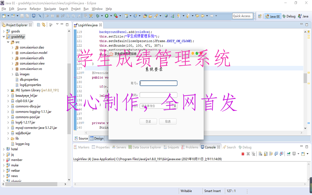Minimize the Project Explorer panel
312x195 pixels.
(x=62, y=24)
